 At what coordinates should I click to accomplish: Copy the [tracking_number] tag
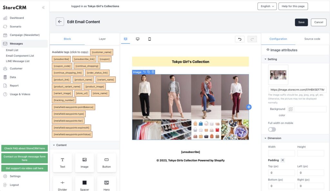pyautogui.click(x=64, y=100)
